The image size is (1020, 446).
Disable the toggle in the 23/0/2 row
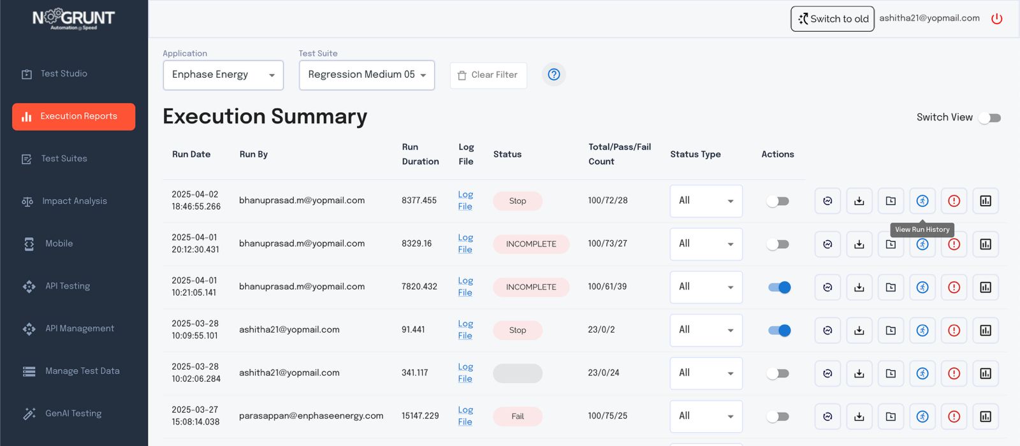pos(779,330)
